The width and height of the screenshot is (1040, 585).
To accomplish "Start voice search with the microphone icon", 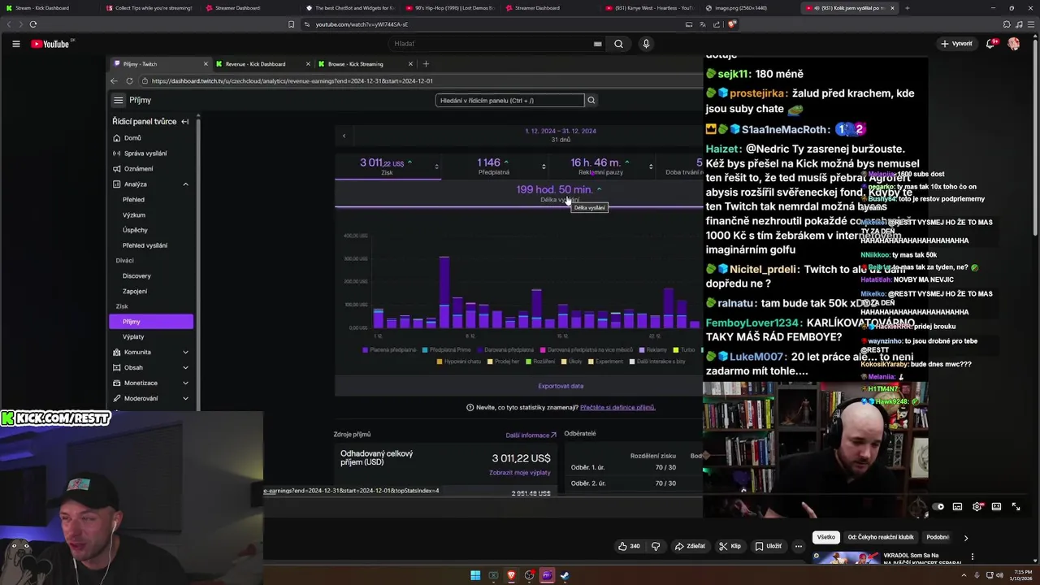I will pos(646,44).
